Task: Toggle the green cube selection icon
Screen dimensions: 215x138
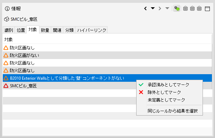Action: coord(177,9)
